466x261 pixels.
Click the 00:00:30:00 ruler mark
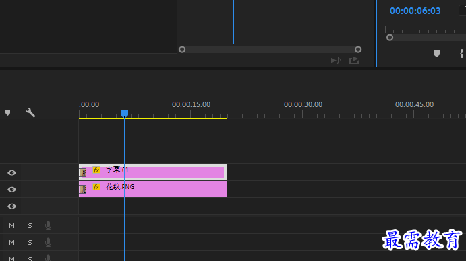(303, 104)
